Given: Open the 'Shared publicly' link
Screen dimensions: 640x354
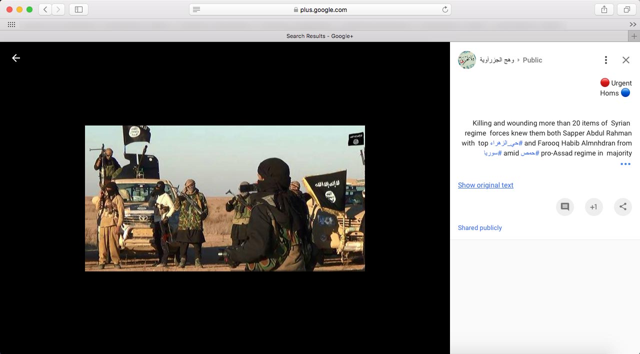Looking at the screenshot, I should point(479,227).
